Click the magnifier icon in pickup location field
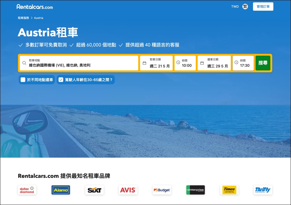 tap(24, 63)
